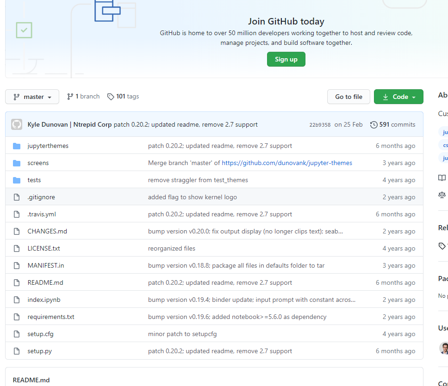Click the blue folder icon beside jupyterthemes
Screen dimensions: 448x386
tap(17, 146)
